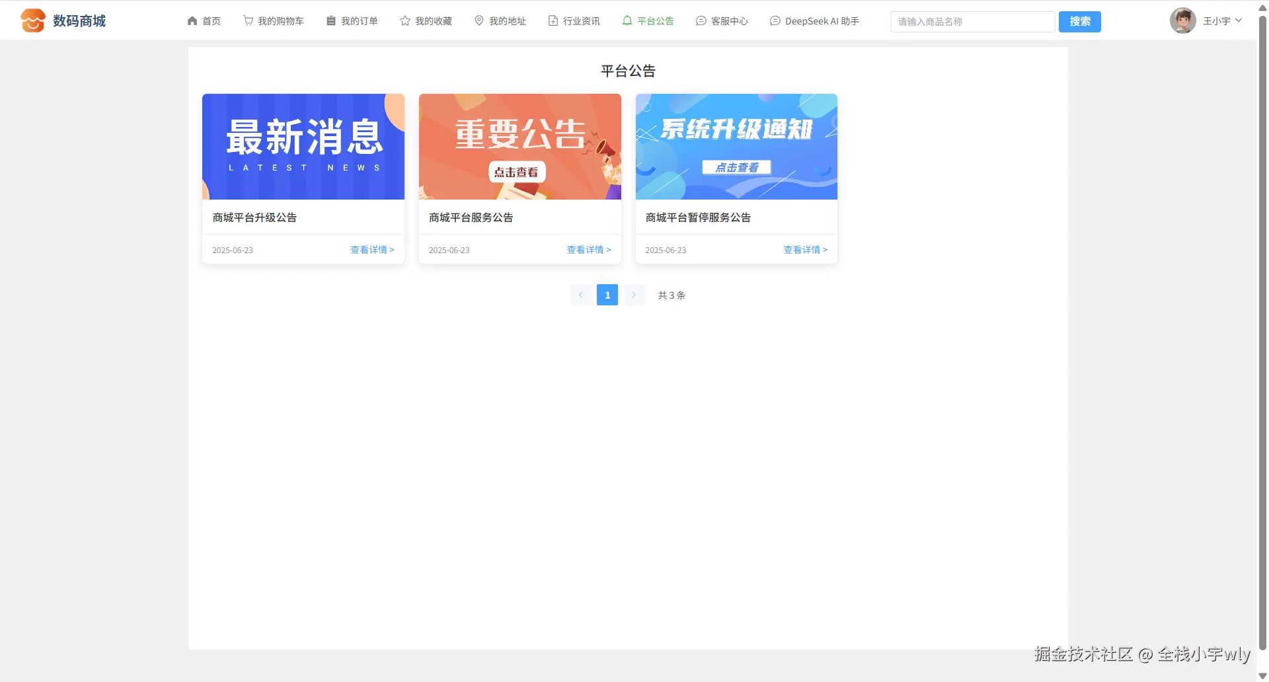Click the bell icon for 平台公告
The width and height of the screenshot is (1269, 682).
coord(627,21)
